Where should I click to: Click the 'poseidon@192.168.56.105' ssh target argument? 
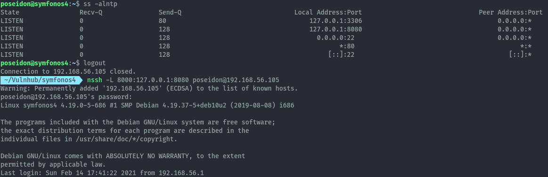pyautogui.click(x=235, y=80)
